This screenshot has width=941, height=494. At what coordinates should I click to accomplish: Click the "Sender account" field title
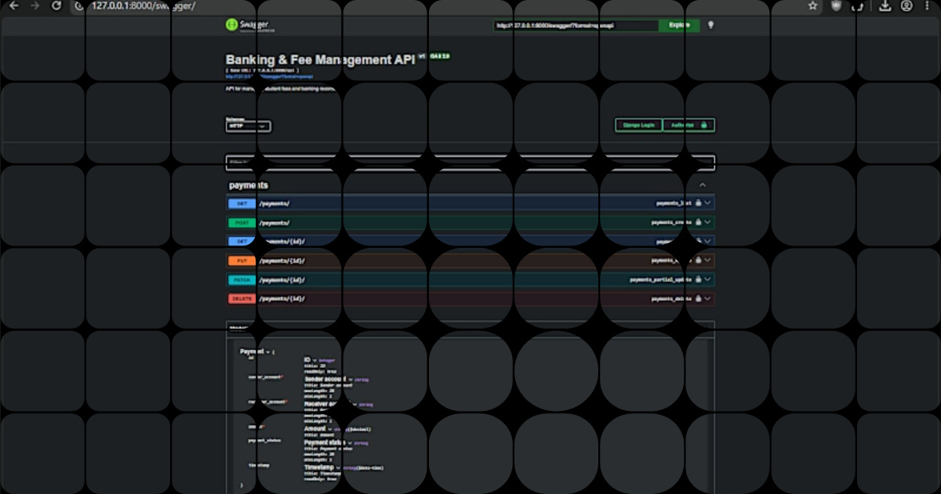(x=325, y=378)
